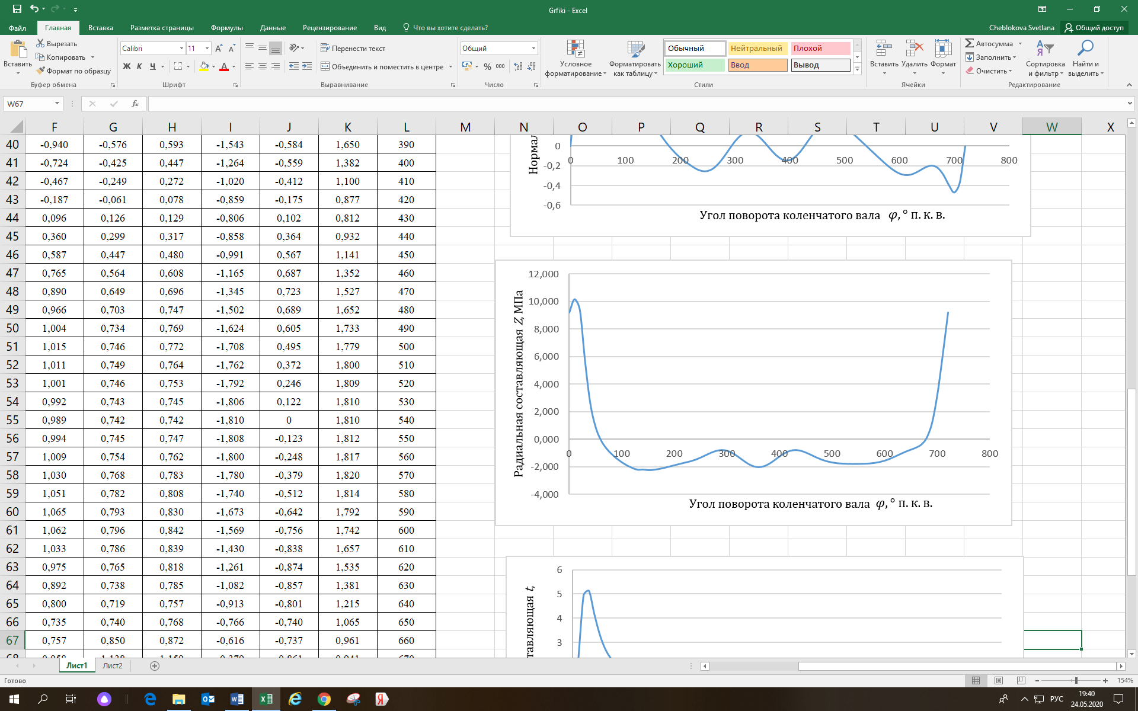Open the merge and center dropdown arrow
The width and height of the screenshot is (1138, 711).
(451, 66)
